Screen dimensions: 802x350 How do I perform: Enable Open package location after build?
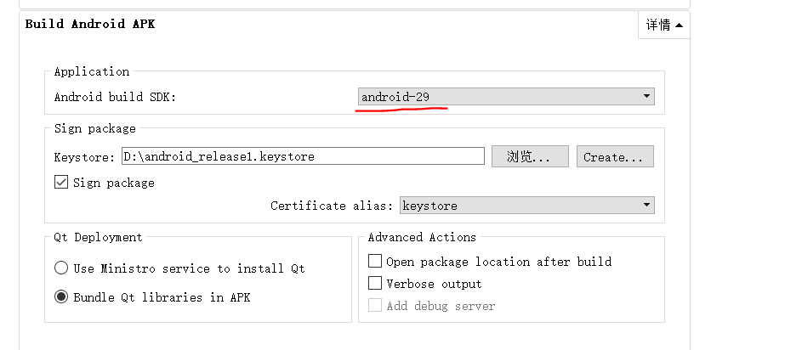375,261
